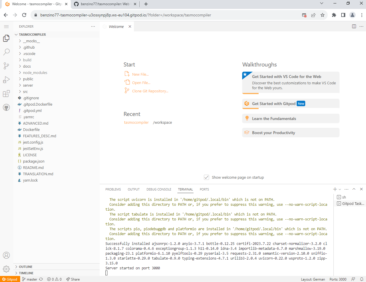366x282 pixels.
Task: Select the Gitpod Task terminal instance
Action: pyautogui.click(x=350, y=203)
